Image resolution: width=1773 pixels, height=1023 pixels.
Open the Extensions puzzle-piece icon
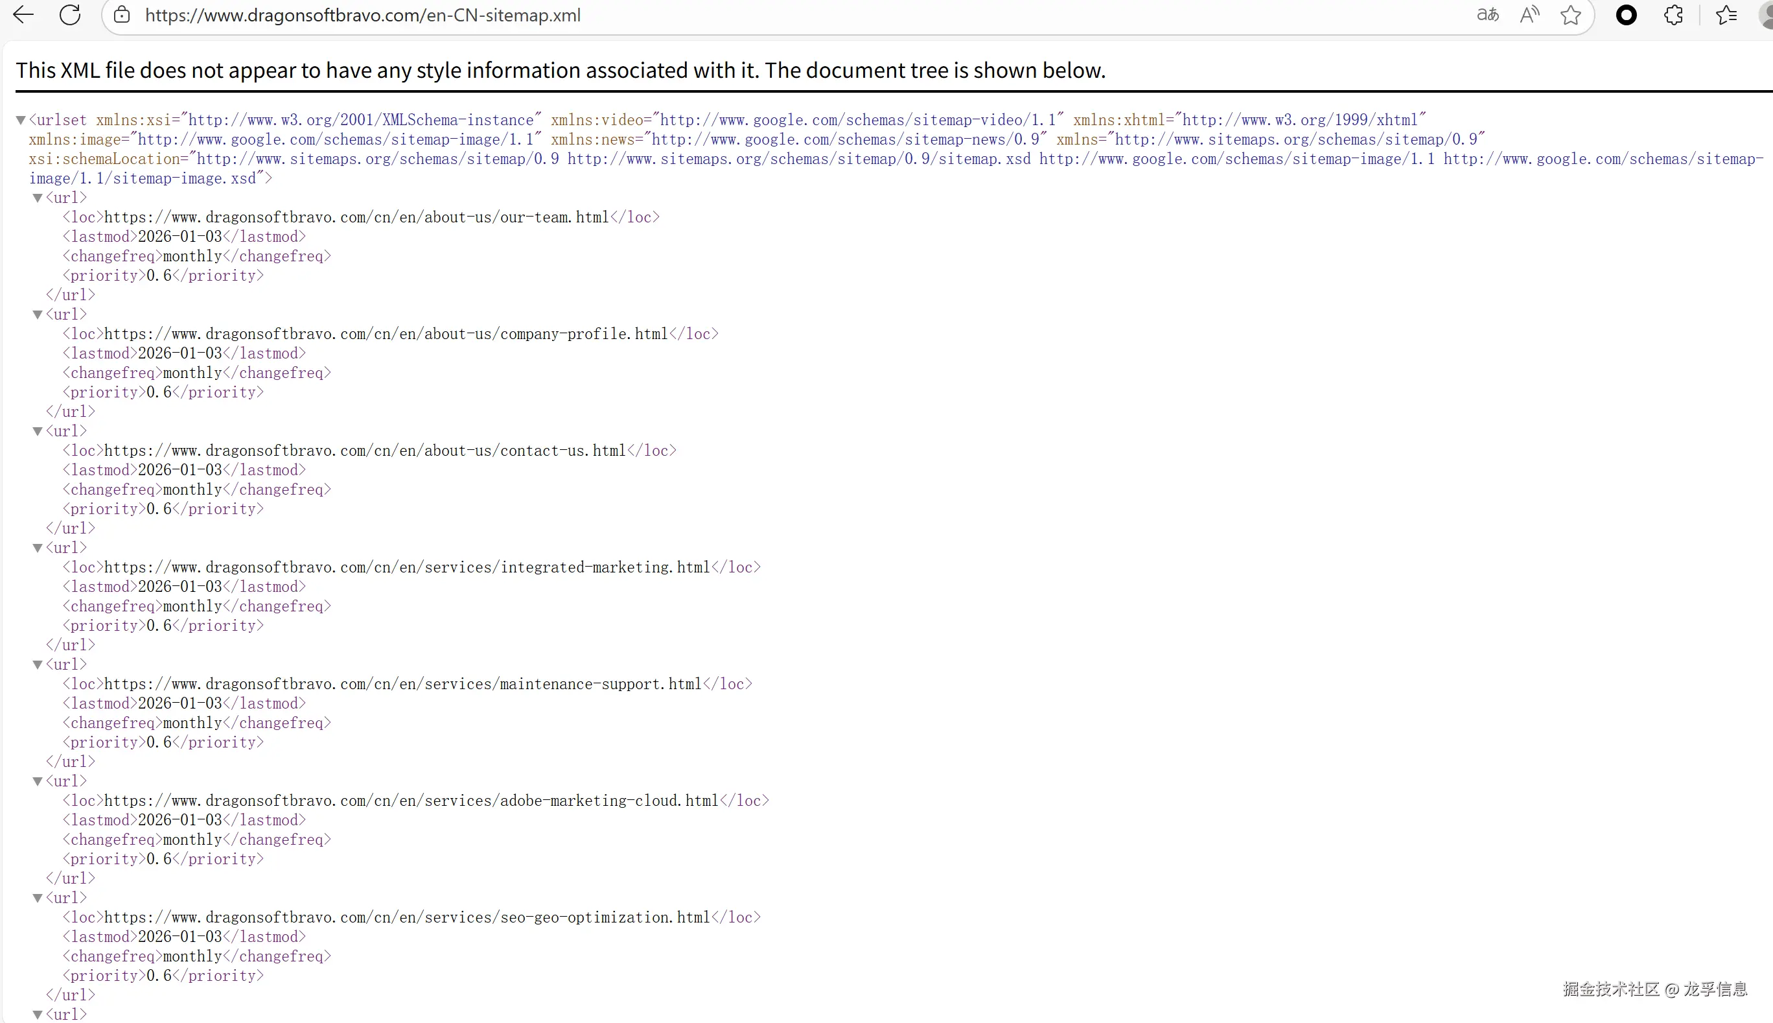[1673, 15]
